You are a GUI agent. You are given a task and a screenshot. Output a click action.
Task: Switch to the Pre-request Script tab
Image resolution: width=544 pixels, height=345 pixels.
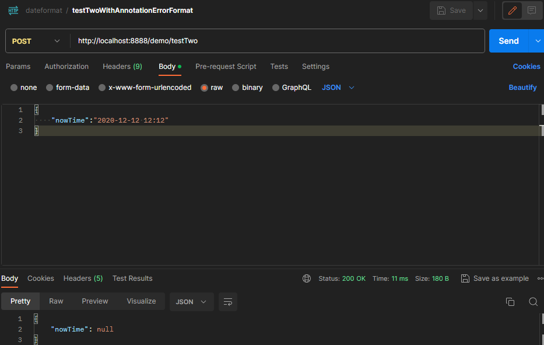click(x=226, y=67)
